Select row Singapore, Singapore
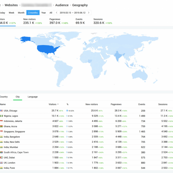The width and height of the screenshot is (173, 173). coord(86,131)
